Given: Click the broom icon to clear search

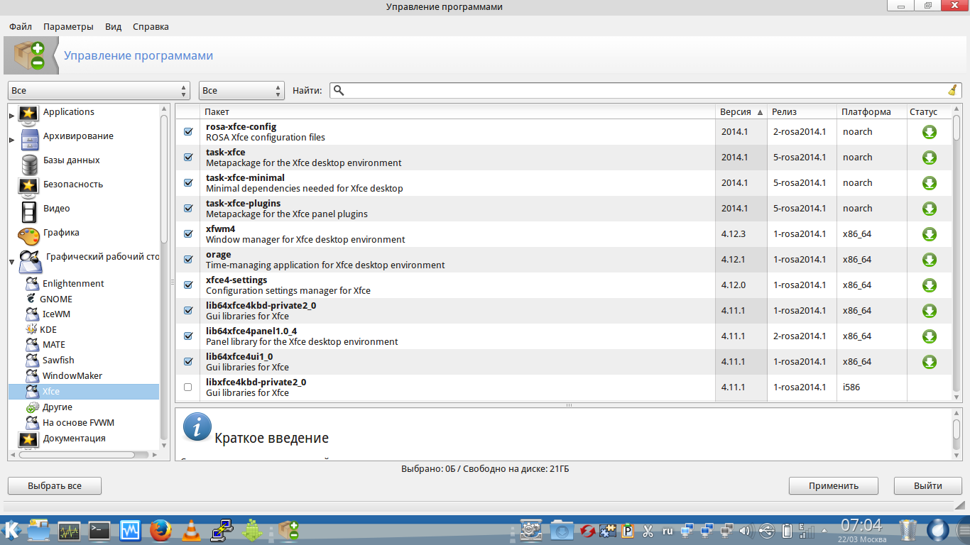Looking at the screenshot, I should click(x=952, y=90).
